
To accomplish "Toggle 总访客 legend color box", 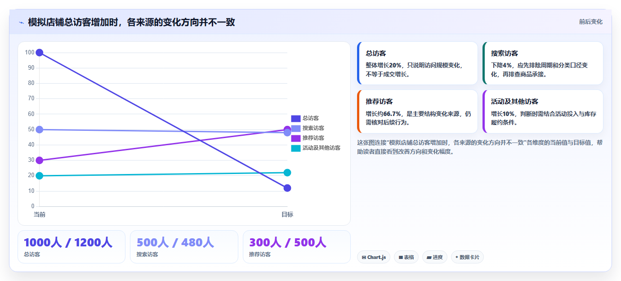I will [x=295, y=118].
